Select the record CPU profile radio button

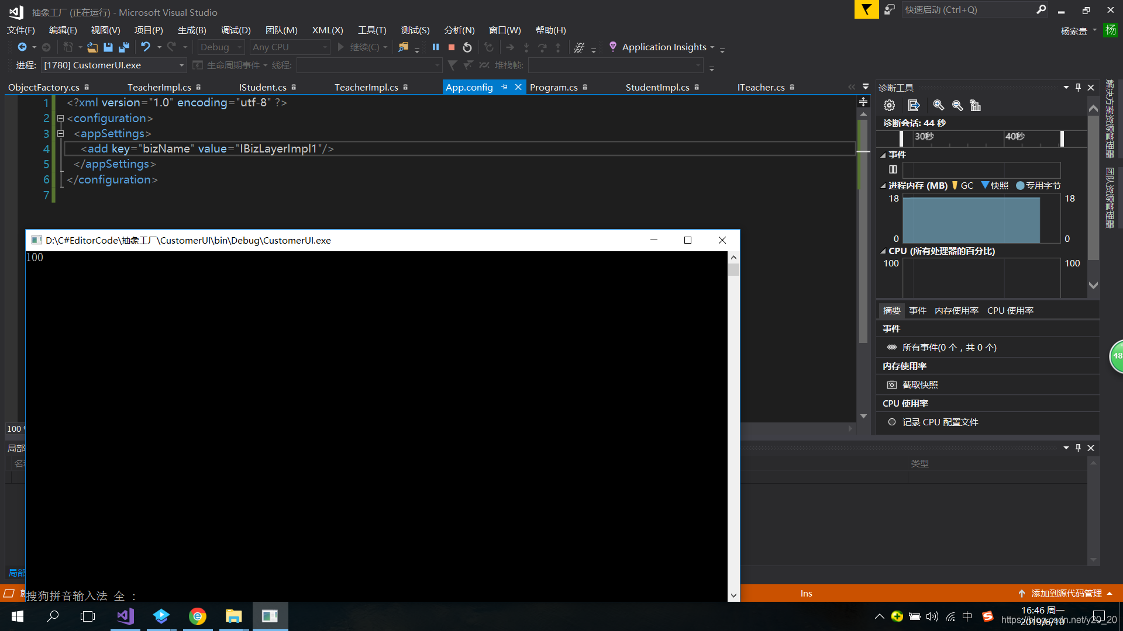[x=892, y=422]
